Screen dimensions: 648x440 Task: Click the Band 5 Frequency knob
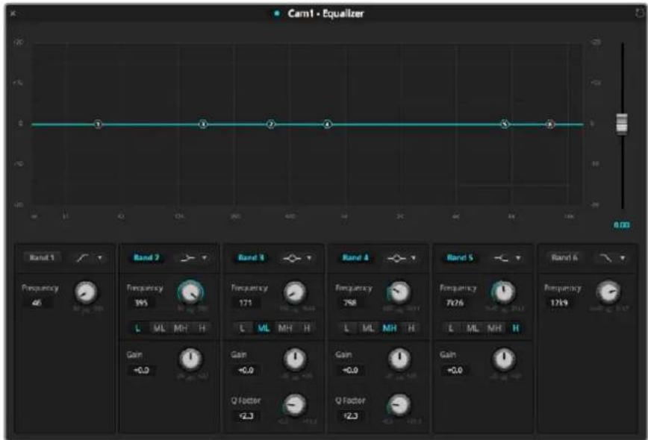coord(503,292)
